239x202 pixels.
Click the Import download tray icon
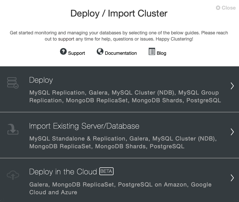click(13, 129)
